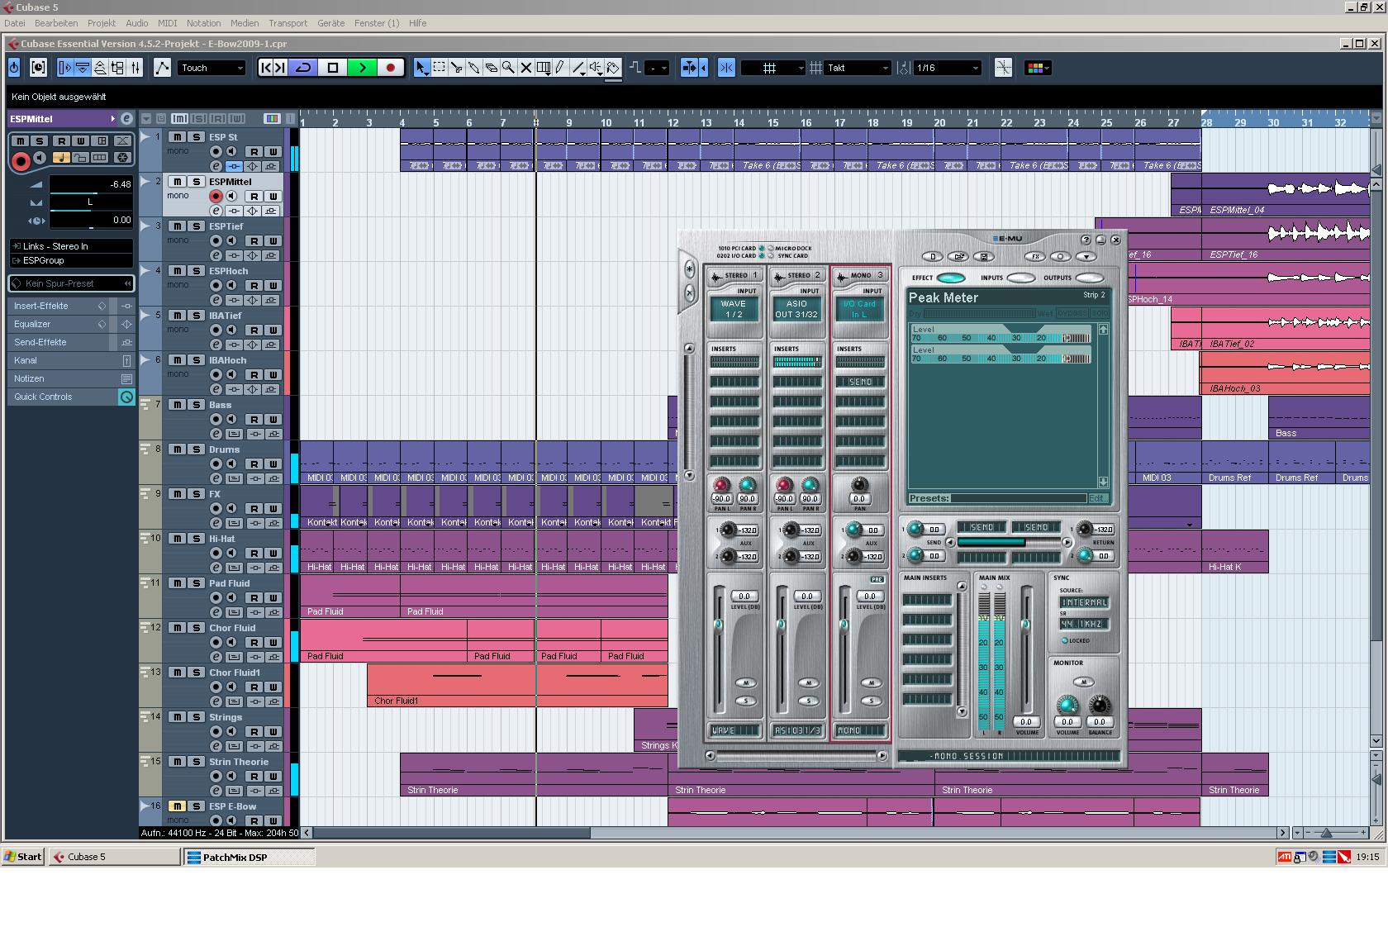Open the automation mode Touch dropdown

(x=212, y=68)
